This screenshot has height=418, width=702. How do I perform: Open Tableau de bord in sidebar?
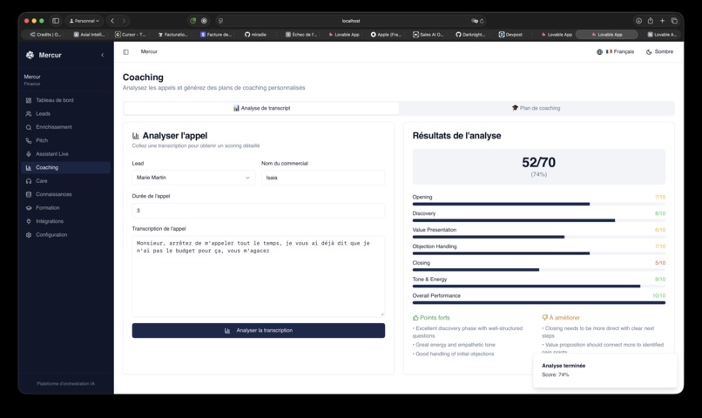[65, 100]
